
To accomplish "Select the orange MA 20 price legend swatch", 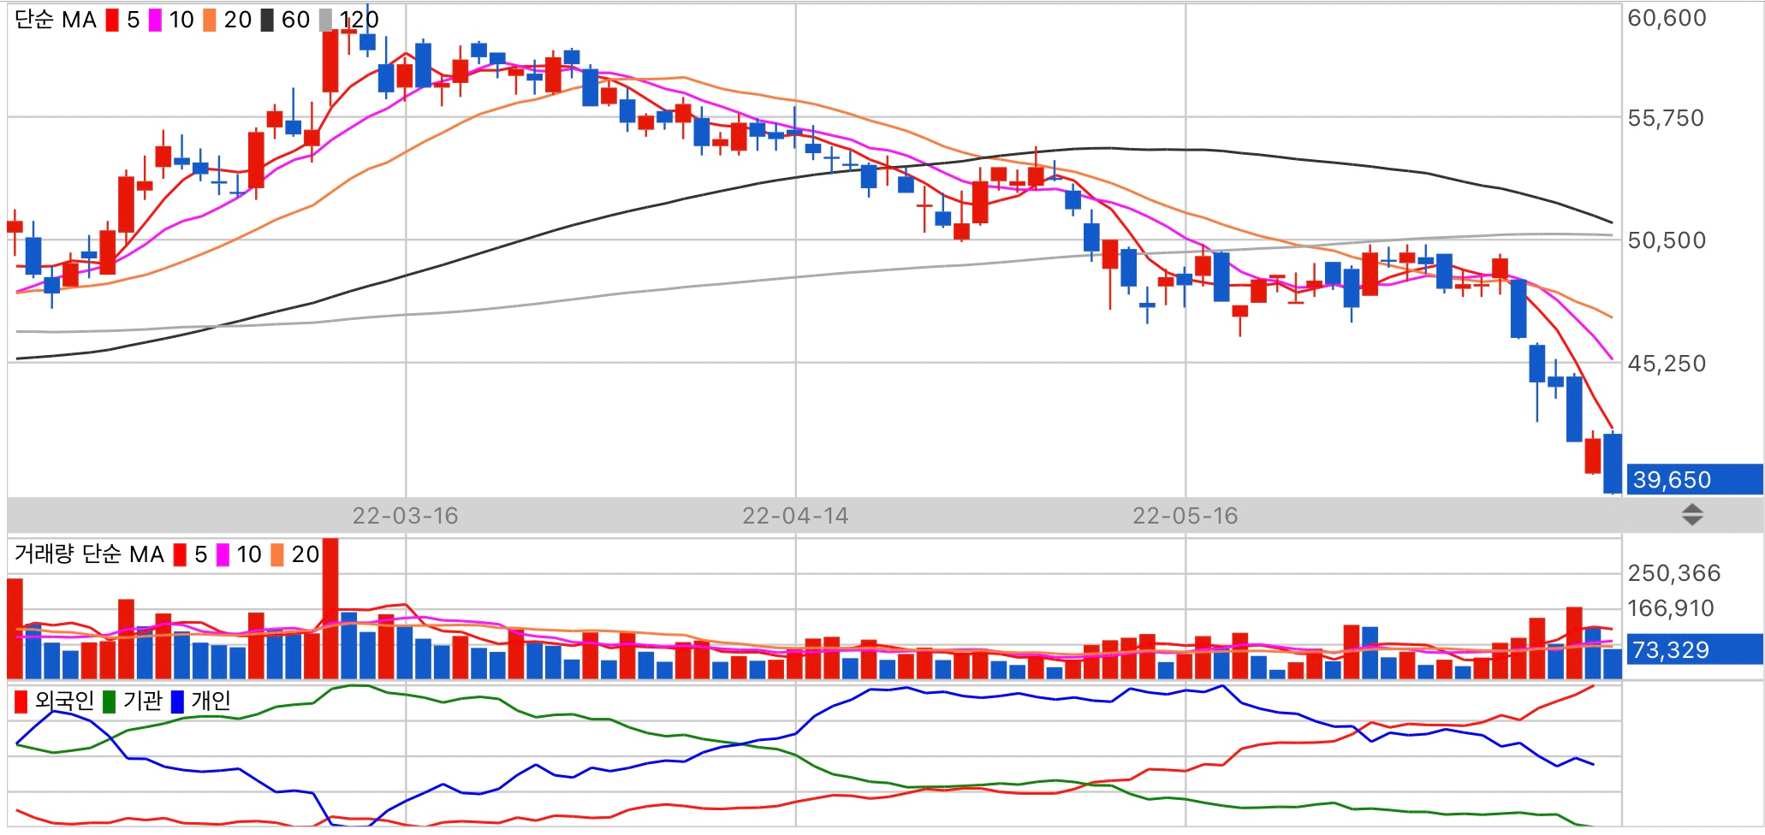I will [x=210, y=20].
